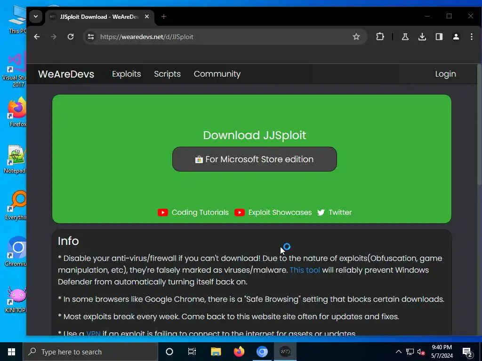482x361 pixels.
Task: Toggle the browser side panel icon
Action: (x=439, y=37)
